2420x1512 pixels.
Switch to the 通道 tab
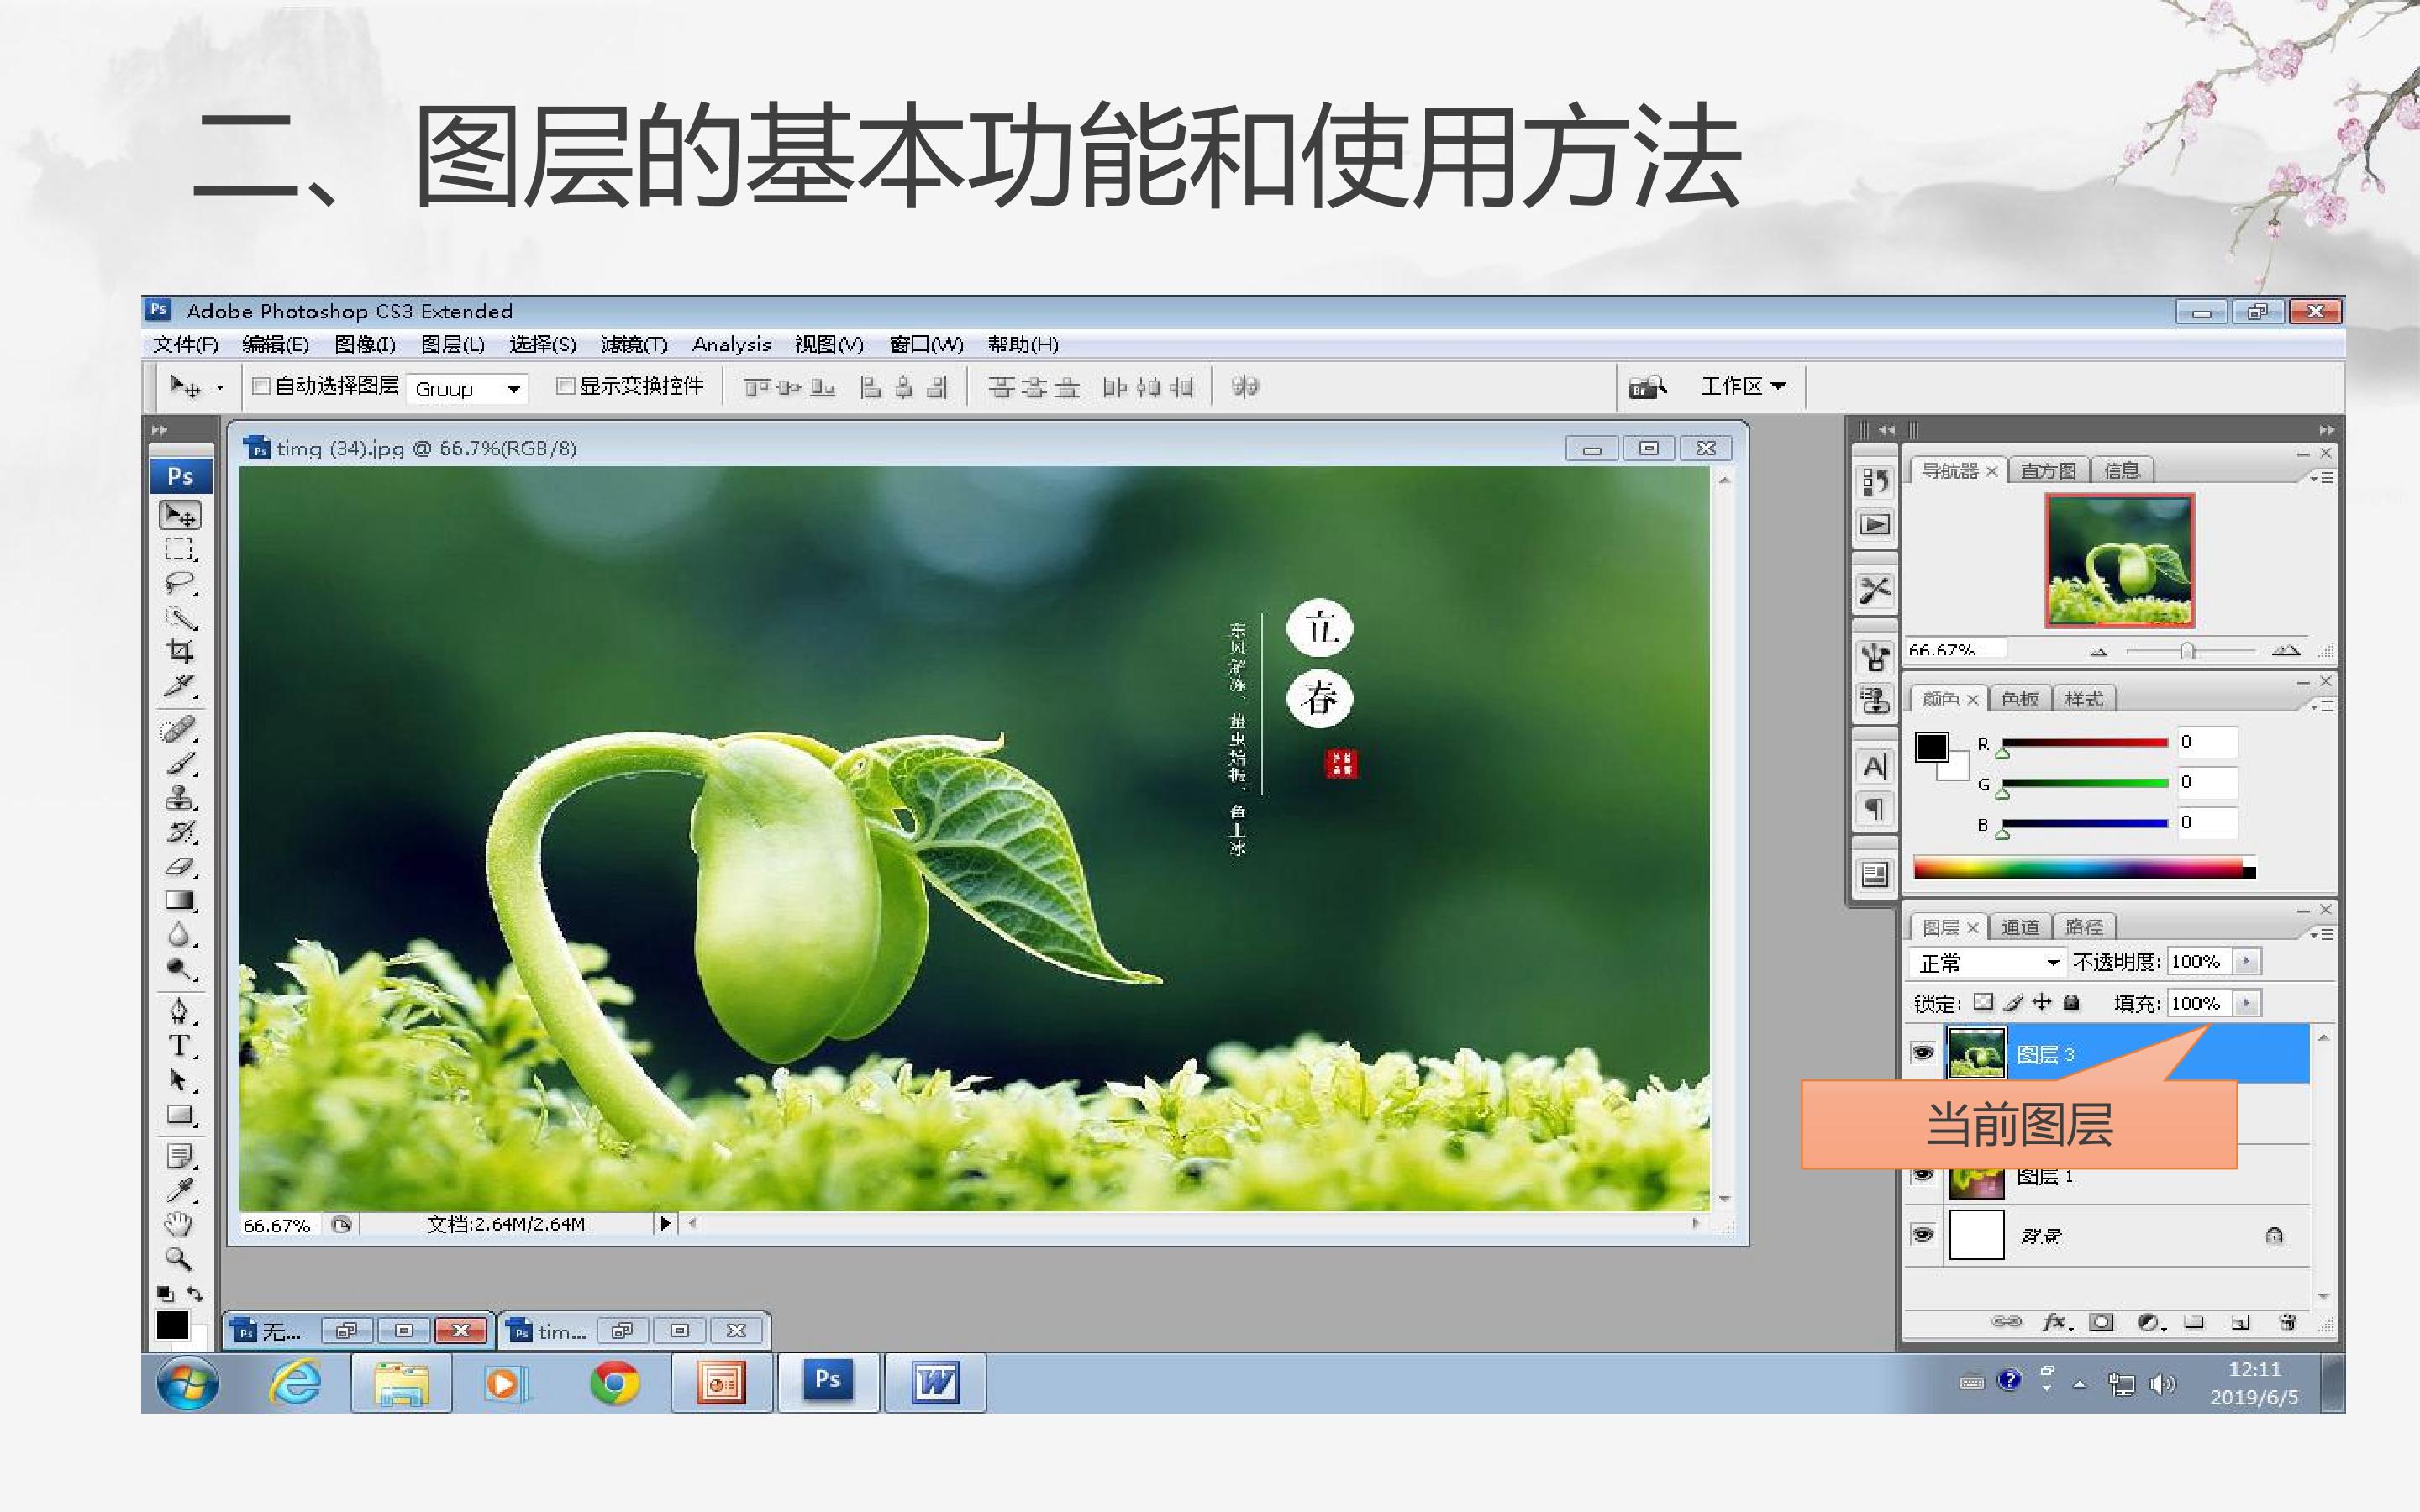[2019, 927]
